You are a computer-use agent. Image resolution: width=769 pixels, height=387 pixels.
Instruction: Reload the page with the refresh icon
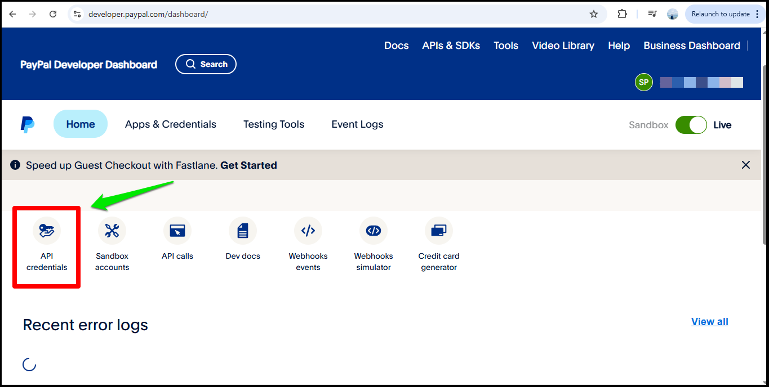point(53,14)
